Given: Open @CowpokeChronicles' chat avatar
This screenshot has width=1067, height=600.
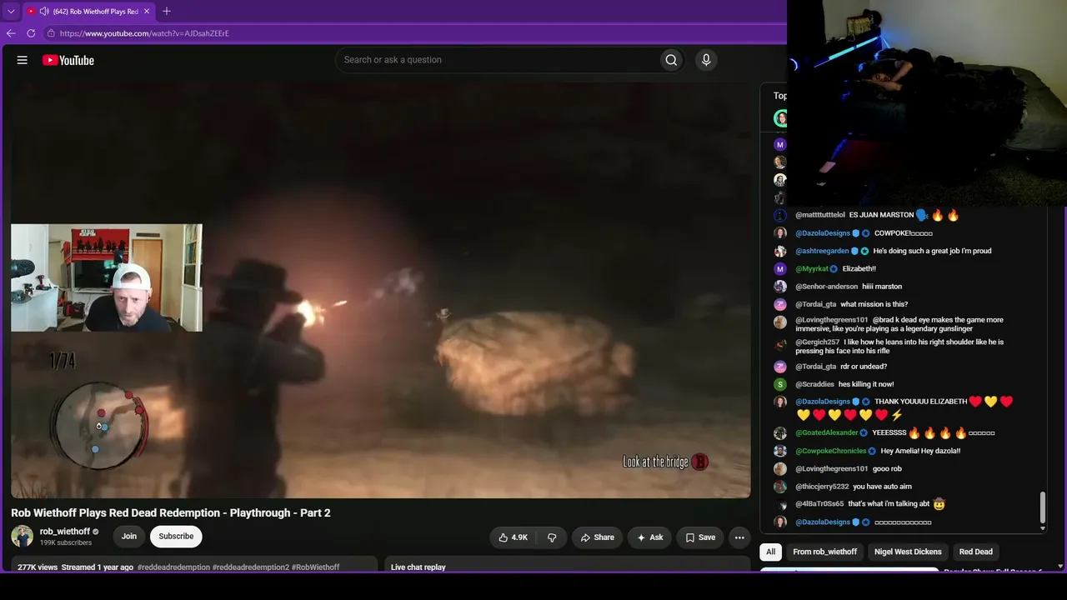Looking at the screenshot, I should coord(780,451).
